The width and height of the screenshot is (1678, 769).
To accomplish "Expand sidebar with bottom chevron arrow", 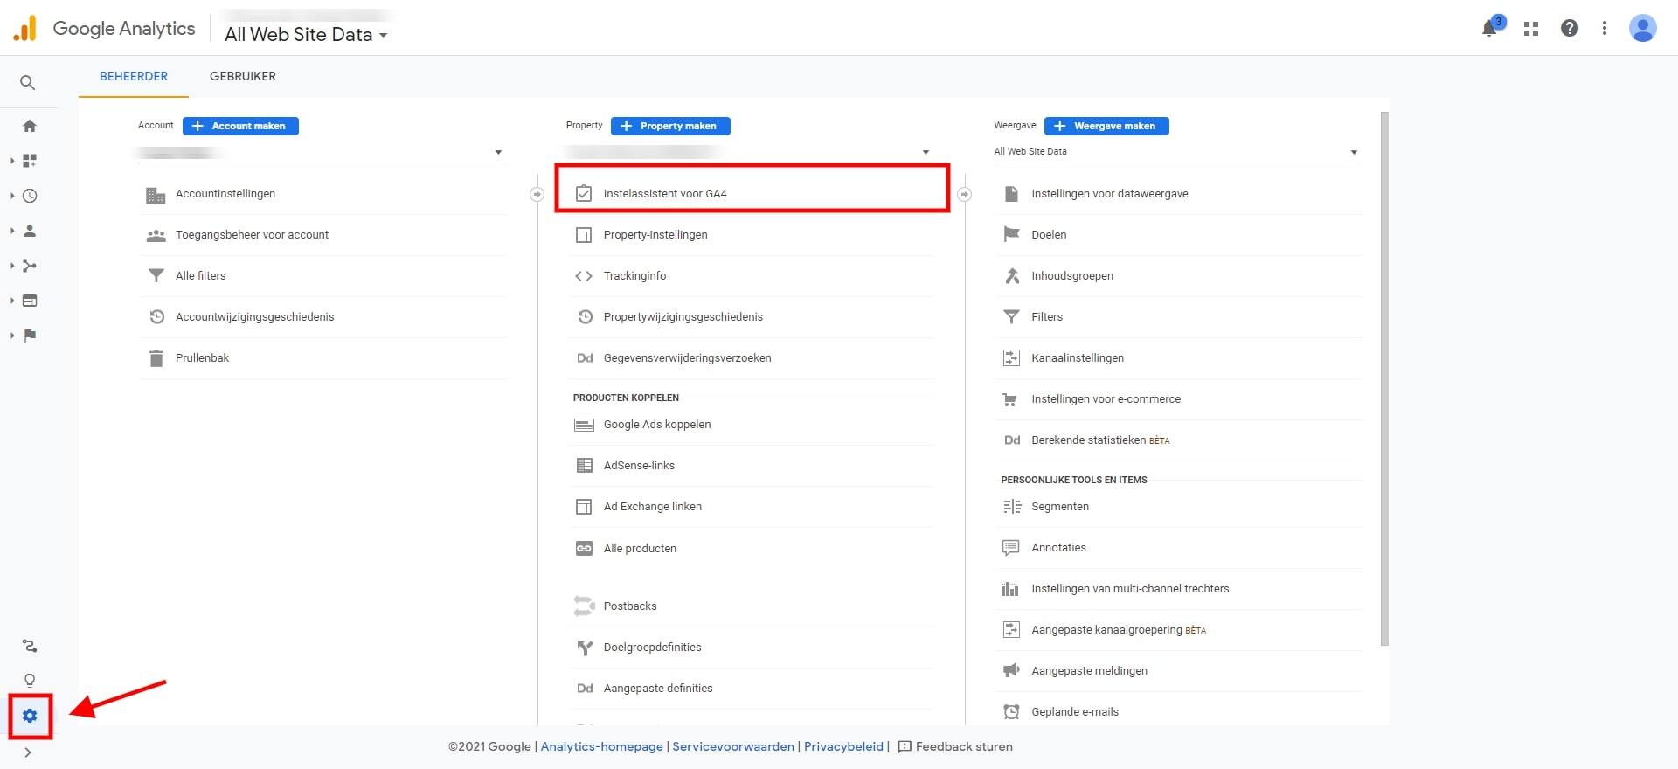I will (x=28, y=752).
